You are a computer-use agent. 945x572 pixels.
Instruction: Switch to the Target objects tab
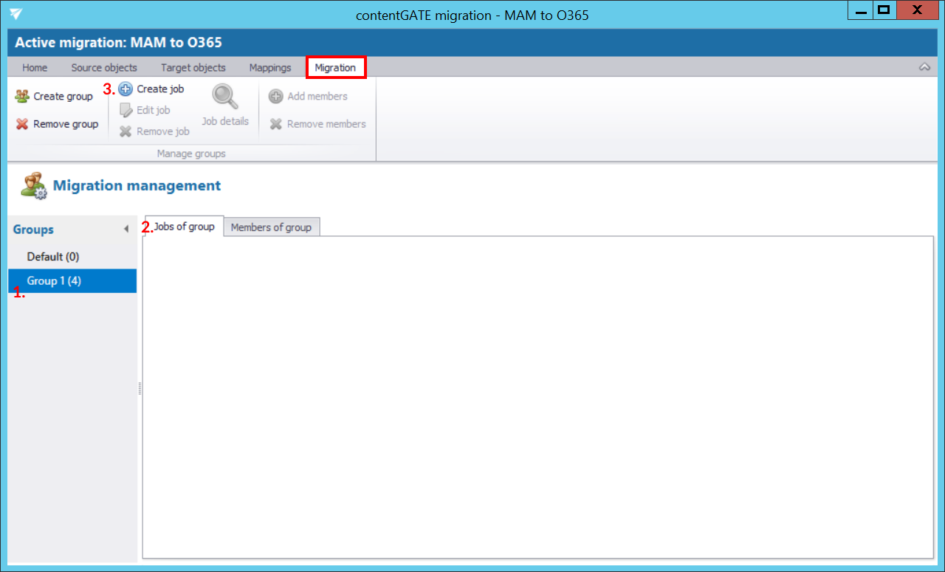193,68
